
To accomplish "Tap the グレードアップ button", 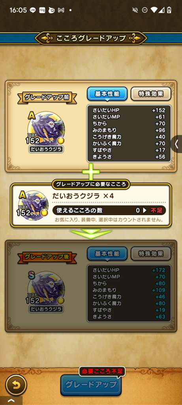I will point(91,385).
